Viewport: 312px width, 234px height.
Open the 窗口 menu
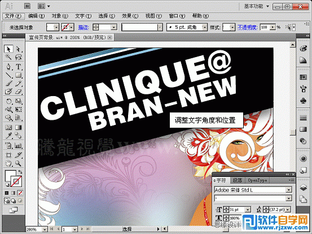[177, 16]
